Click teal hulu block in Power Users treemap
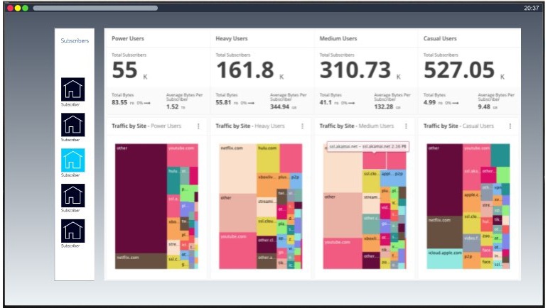This screenshot has width=548, height=308. coord(173,180)
